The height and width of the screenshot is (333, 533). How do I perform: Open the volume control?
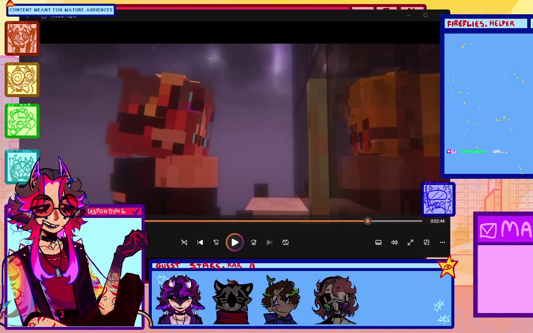tap(394, 242)
